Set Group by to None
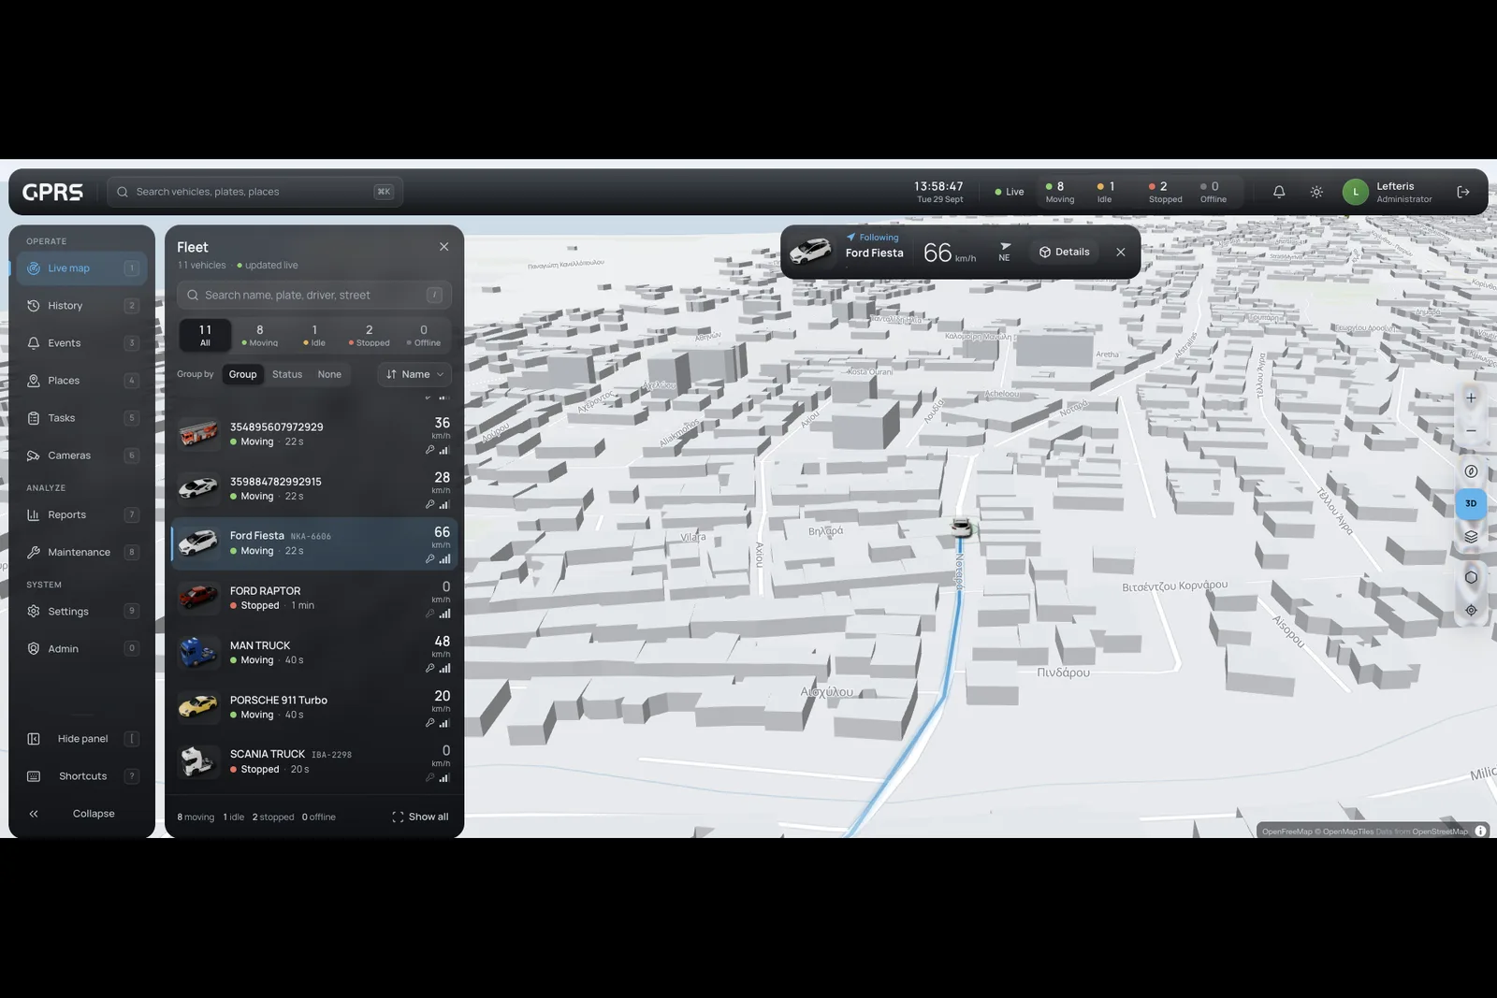Image resolution: width=1497 pixels, height=998 pixels. click(x=329, y=374)
